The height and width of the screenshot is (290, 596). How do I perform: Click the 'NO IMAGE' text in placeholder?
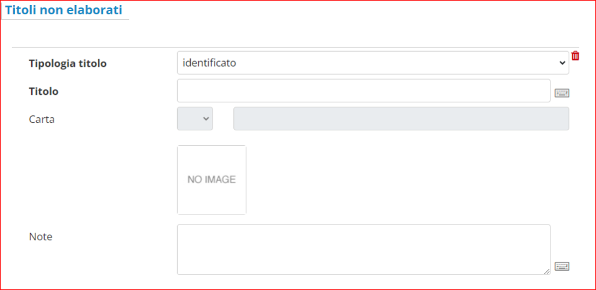(211, 180)
